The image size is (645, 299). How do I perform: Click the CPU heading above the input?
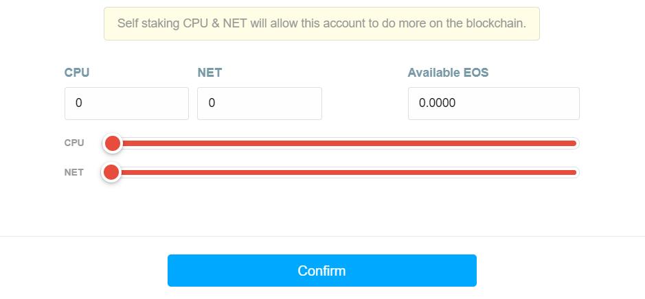[77, 73]
